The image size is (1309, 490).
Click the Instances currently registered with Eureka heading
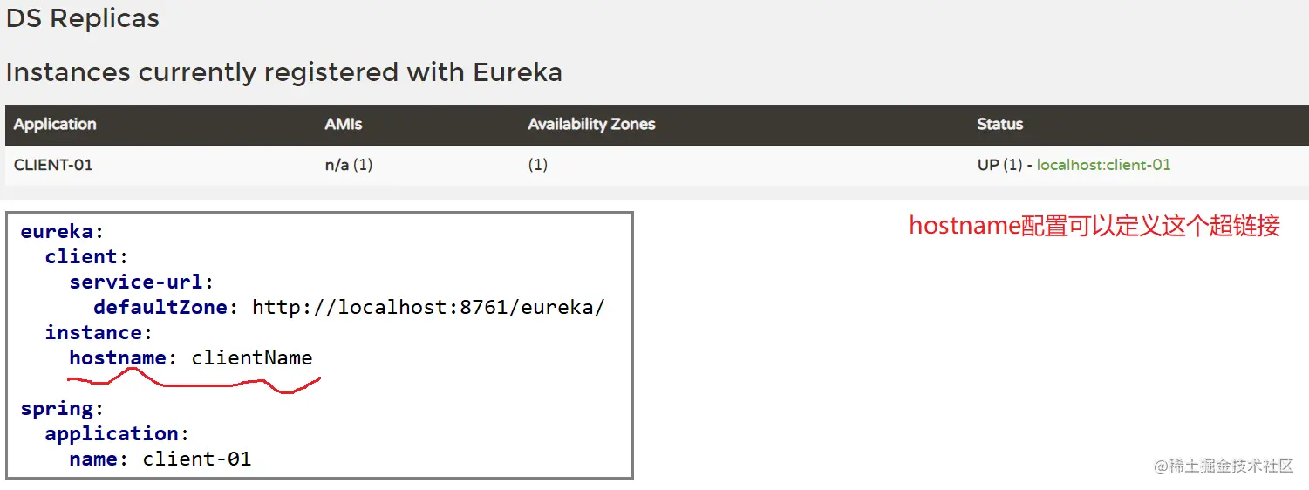(283, 72)
